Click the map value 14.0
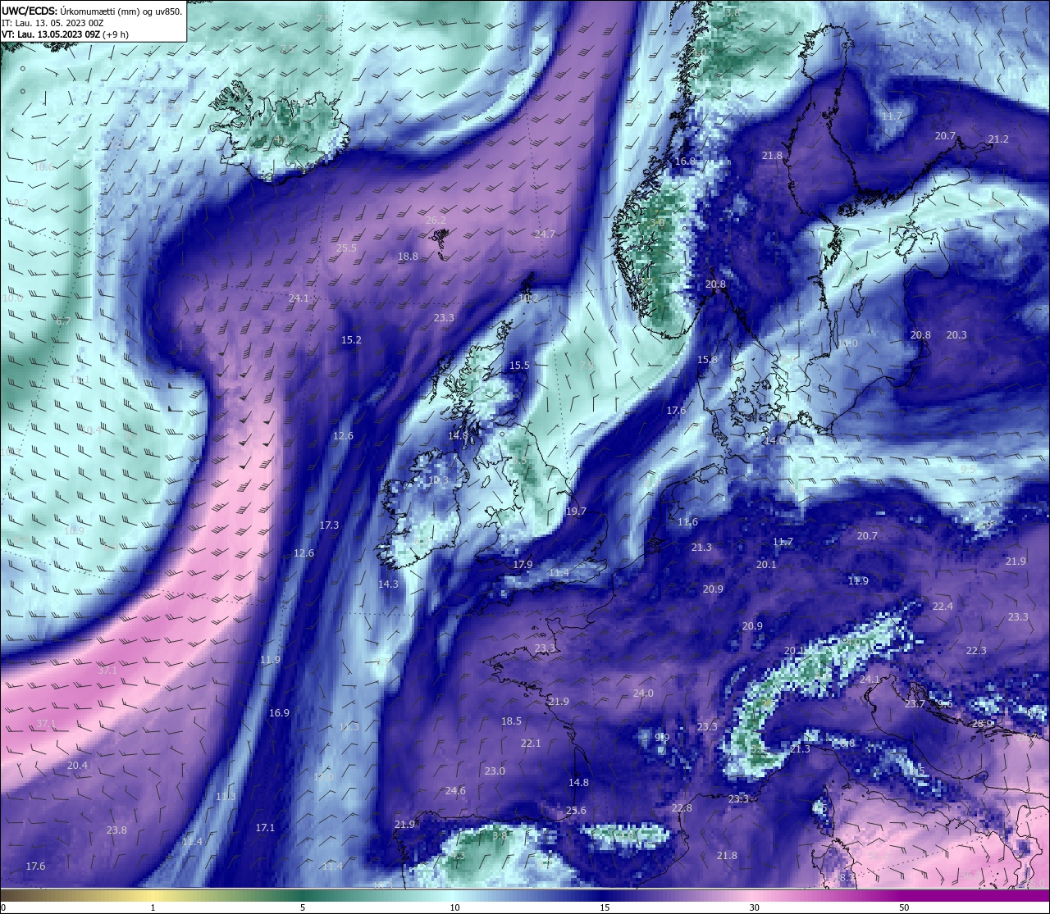 [x=774, y=441]
